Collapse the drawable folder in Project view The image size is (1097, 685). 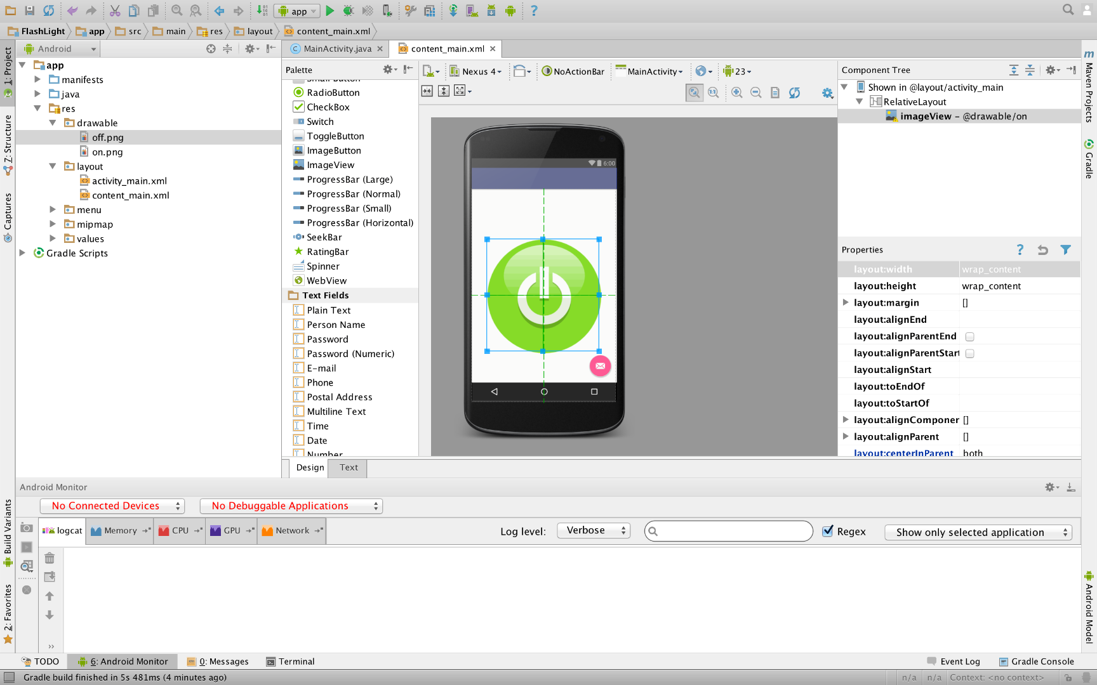pyautogui.click(x=53, y=122)
